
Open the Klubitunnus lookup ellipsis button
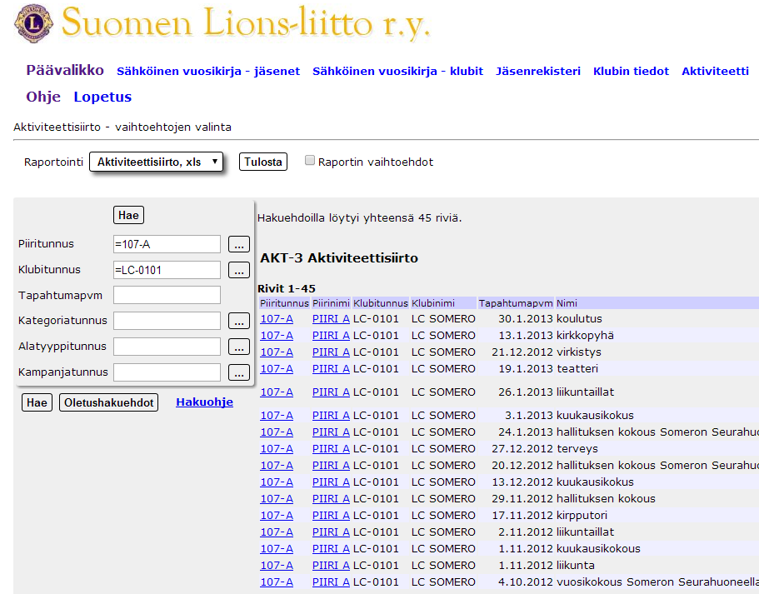click(239, 270)
